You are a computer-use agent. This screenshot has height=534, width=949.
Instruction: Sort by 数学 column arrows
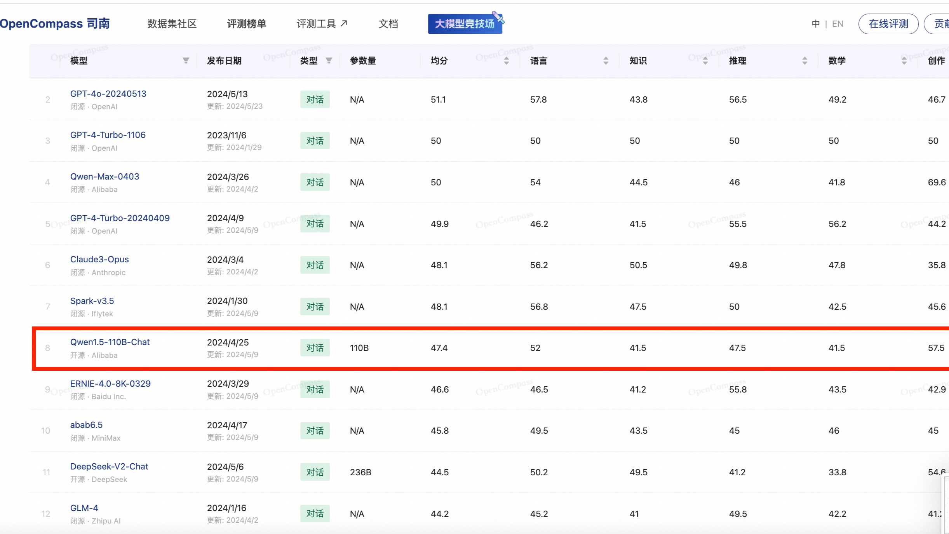coord(904,61)
